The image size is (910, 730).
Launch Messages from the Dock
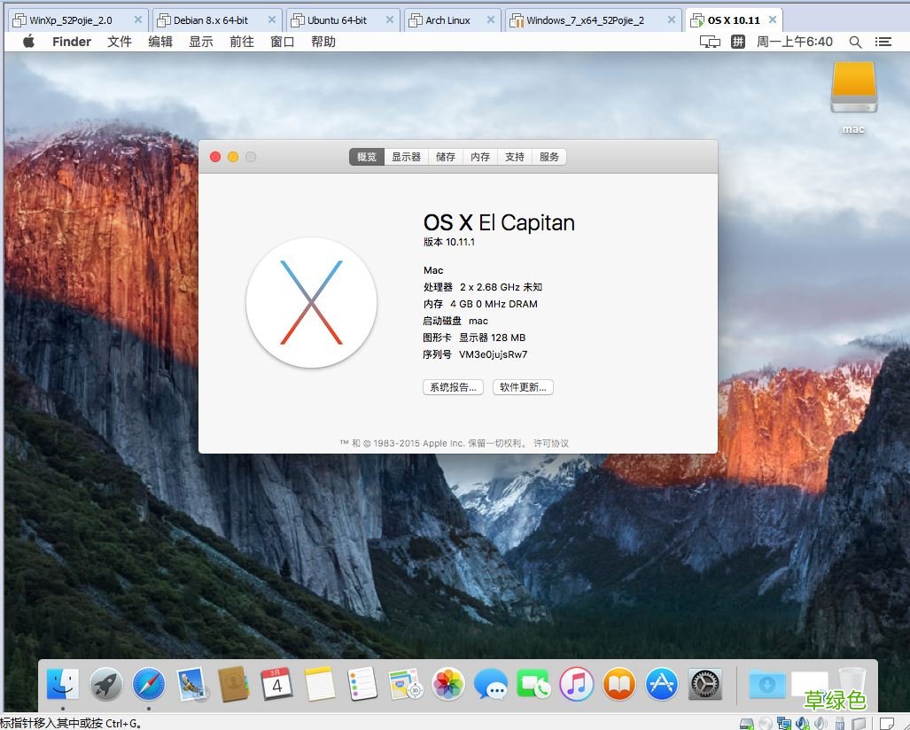(x=490, y=684)
